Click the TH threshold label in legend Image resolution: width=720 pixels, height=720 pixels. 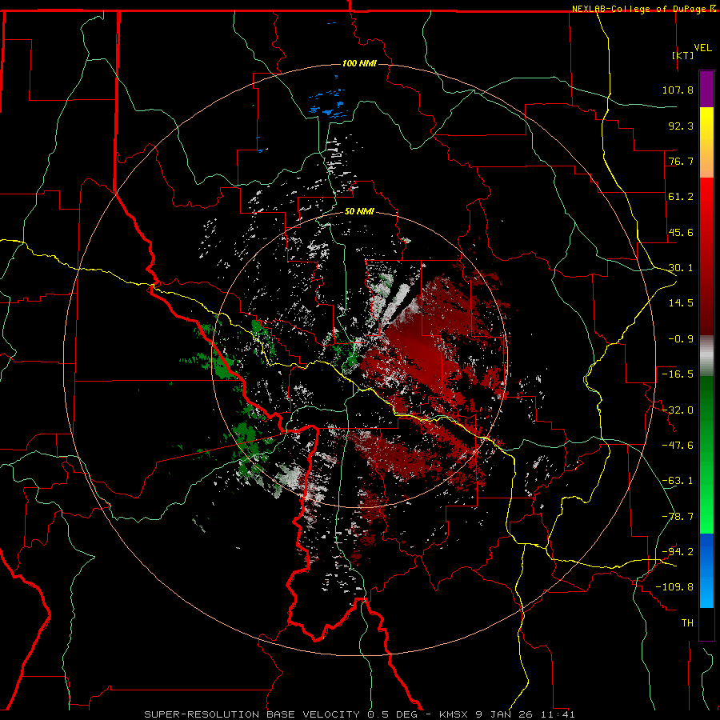(x=687, y=623)
